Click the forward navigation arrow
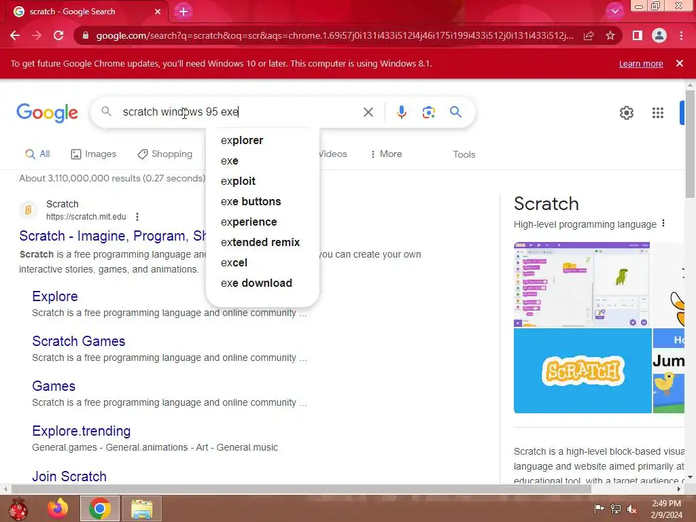Screen dimensions: 696x522 (x=37, y=35)
